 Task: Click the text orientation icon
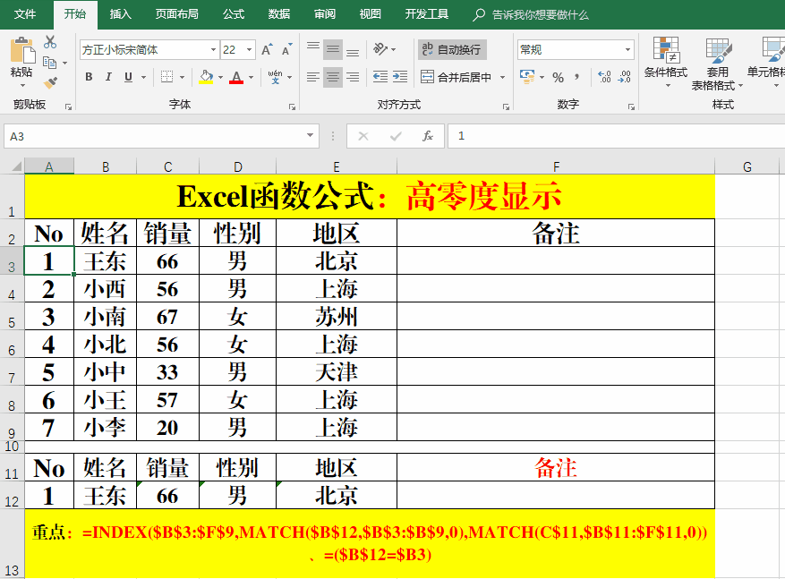click(x=380, y=49)
